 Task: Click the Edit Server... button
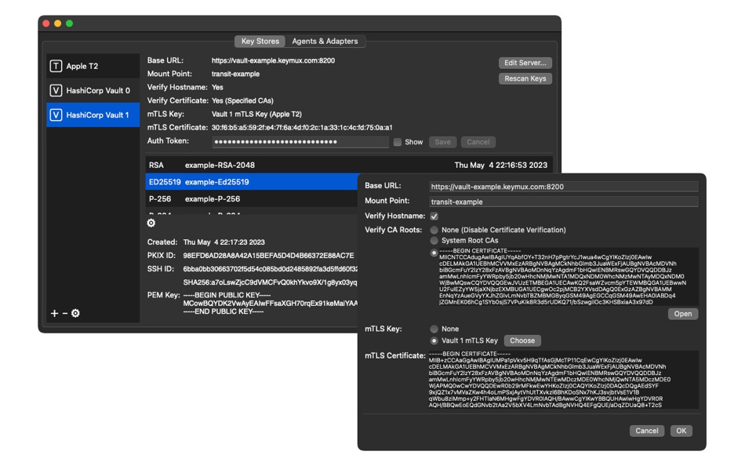[x=525, y=63]
